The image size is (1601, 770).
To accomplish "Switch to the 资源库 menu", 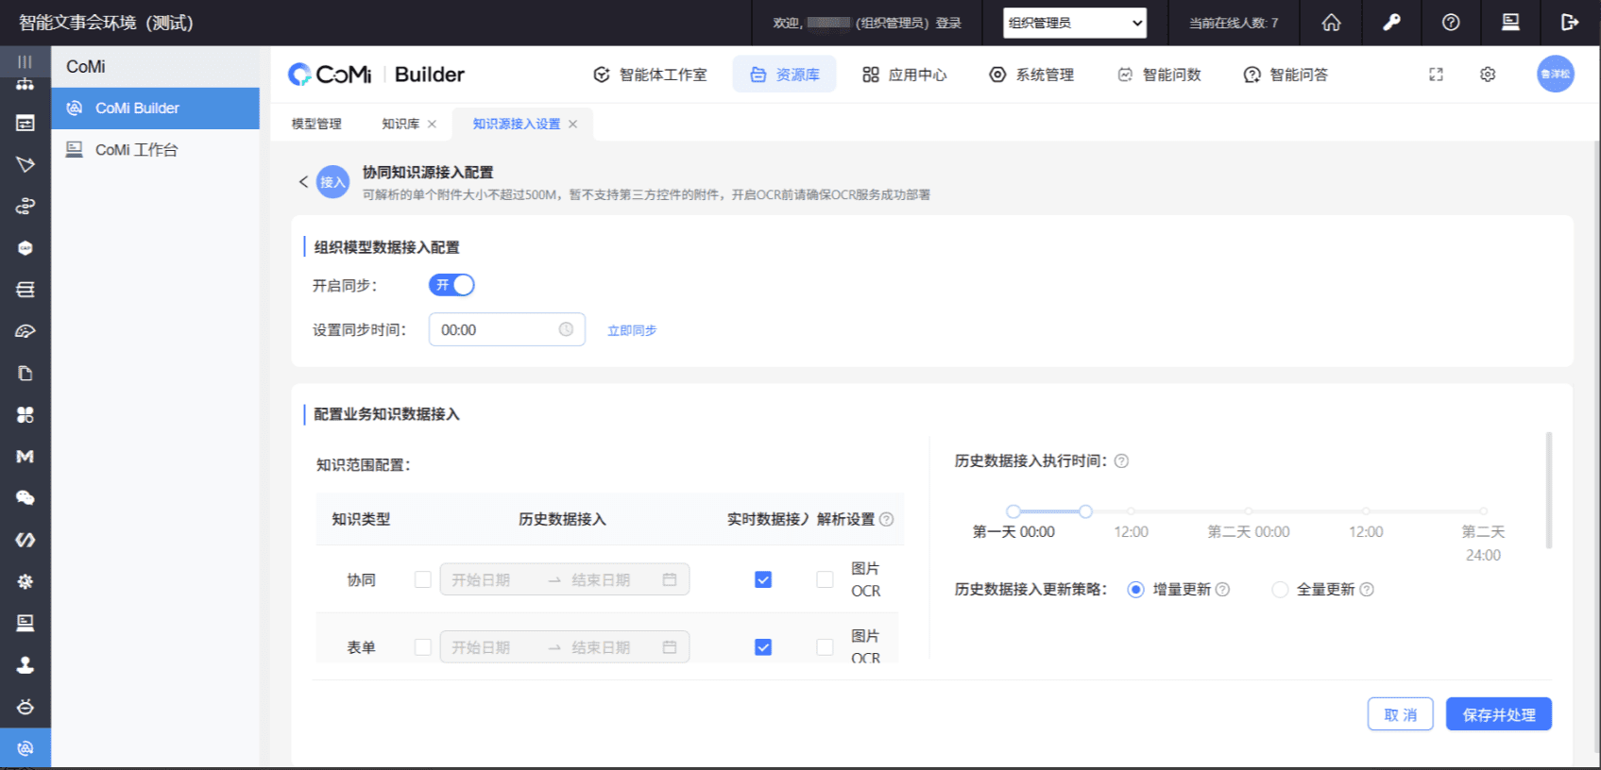I will [785, 75].
